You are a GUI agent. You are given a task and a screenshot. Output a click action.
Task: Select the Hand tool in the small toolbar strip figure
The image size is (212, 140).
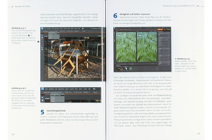coord(42,100)
